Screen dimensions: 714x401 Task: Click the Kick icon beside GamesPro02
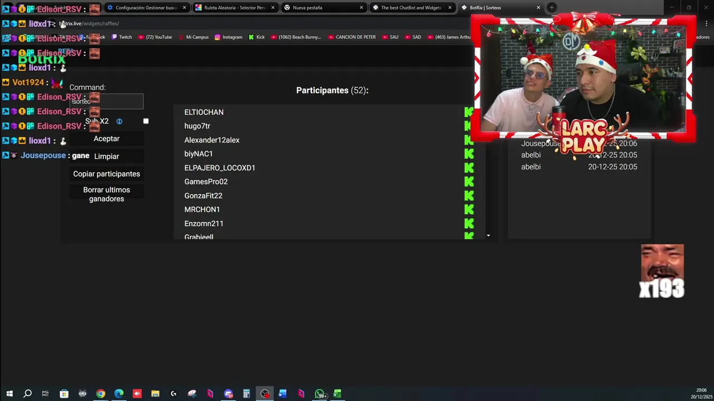[469, 182]
